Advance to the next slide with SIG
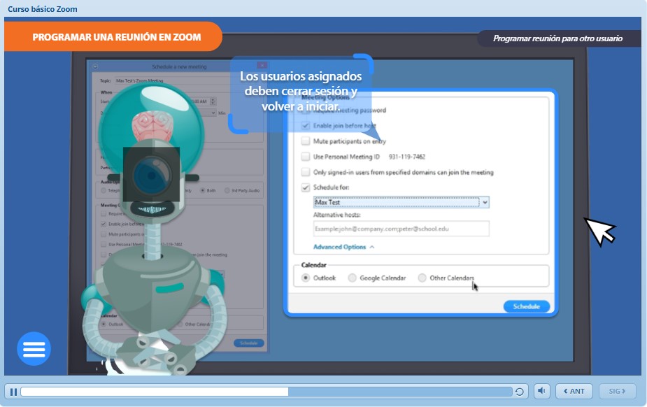 (x=618, y=391)
